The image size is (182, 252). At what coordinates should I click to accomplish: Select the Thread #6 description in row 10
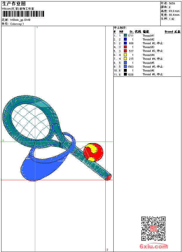point(148,70)
